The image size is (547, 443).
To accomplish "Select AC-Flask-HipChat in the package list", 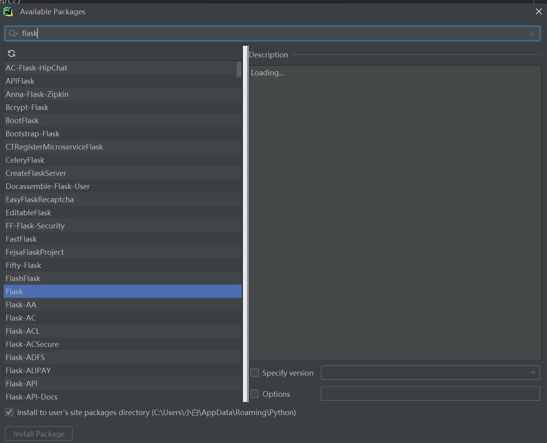I will pyautogui.click(x=122, y=68).
